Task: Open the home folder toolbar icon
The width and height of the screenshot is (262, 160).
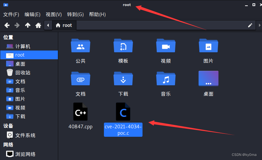Action: [x=38, y=25]
